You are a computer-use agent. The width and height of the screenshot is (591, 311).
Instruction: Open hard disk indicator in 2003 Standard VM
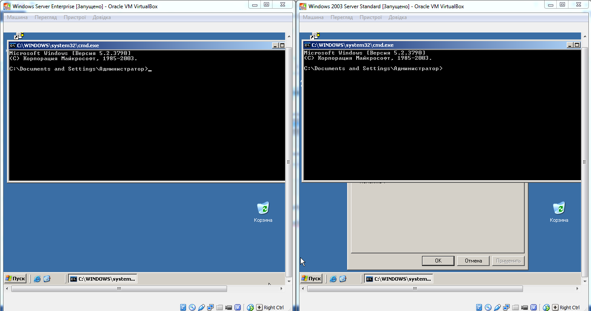click(479, 308)
